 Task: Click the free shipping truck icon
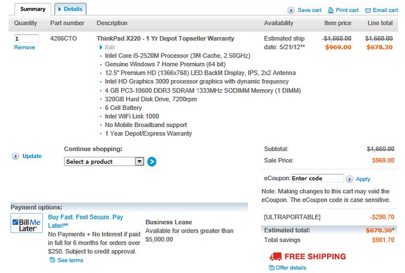click(x=276, y=256)
